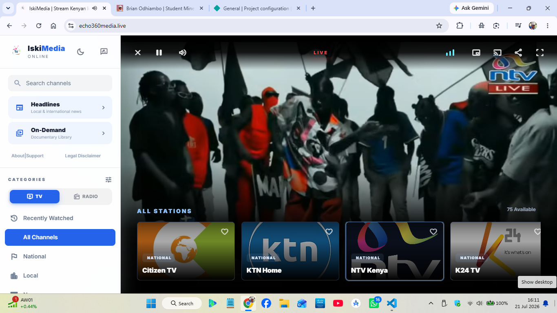Favorite KTN Home heart icon
Screen dimensions: 557x313
pos(329,231)
